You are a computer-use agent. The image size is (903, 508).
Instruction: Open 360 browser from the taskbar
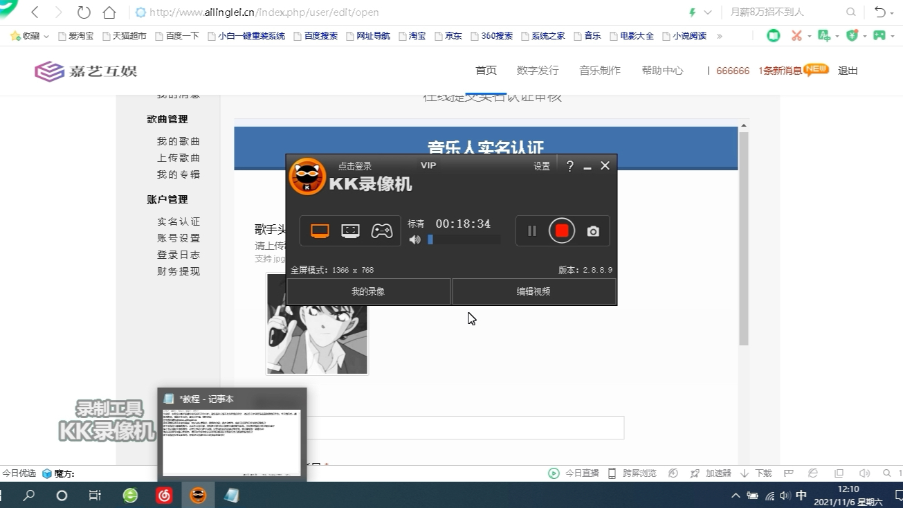[x=130, y=496]
